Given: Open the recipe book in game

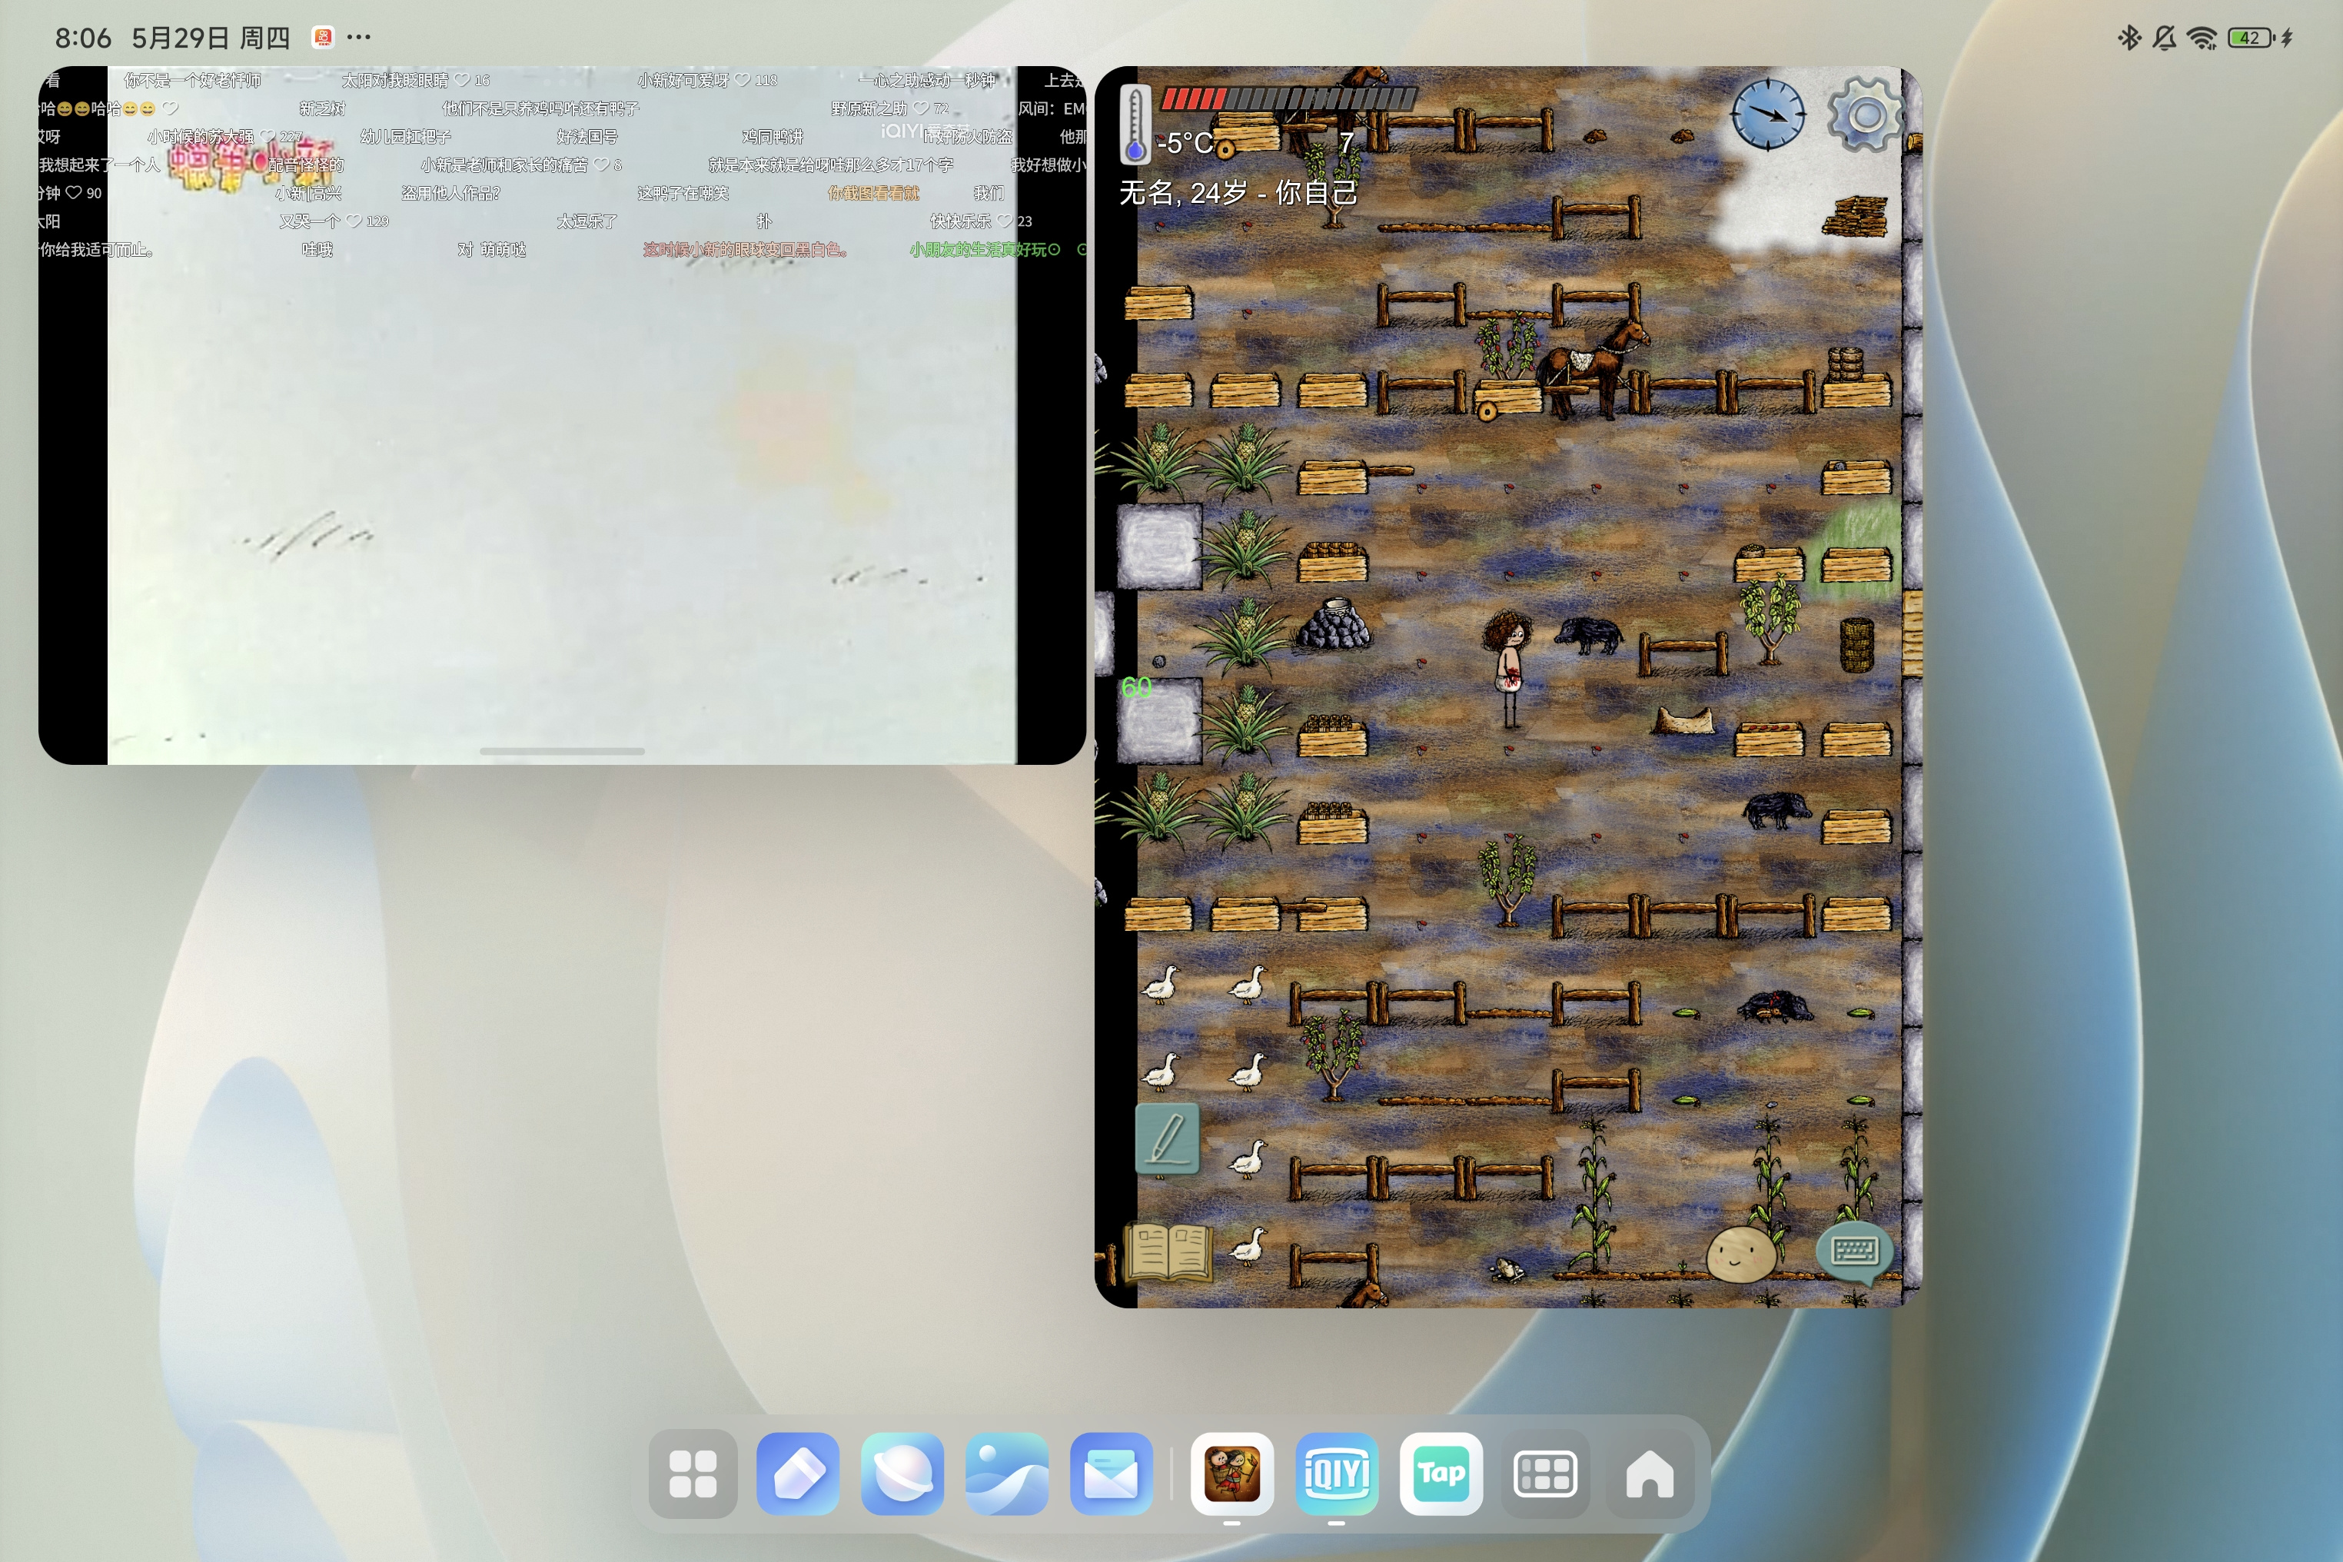Looking at the screenshot, I should pos(1168,1251).
